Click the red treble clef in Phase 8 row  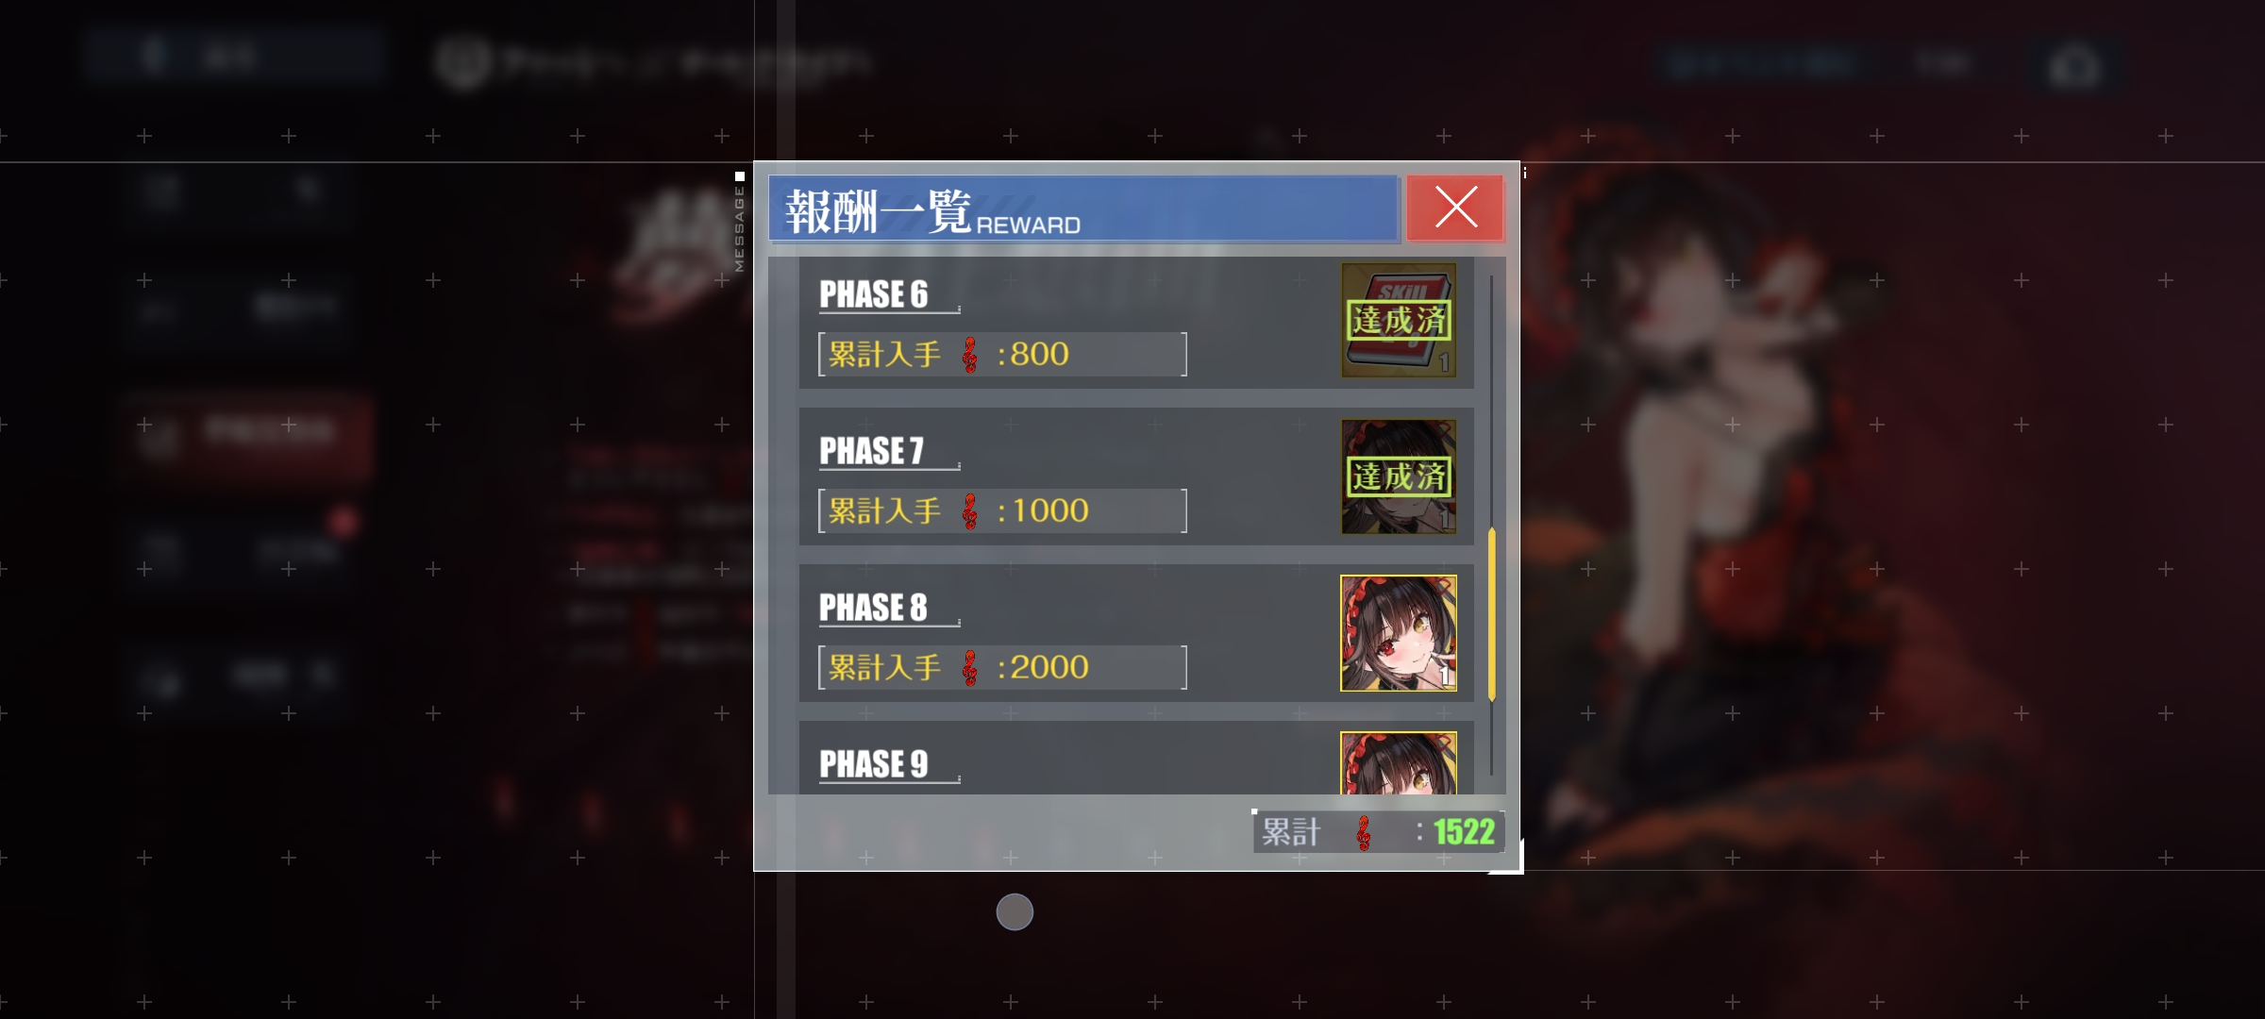coord(969,668)
